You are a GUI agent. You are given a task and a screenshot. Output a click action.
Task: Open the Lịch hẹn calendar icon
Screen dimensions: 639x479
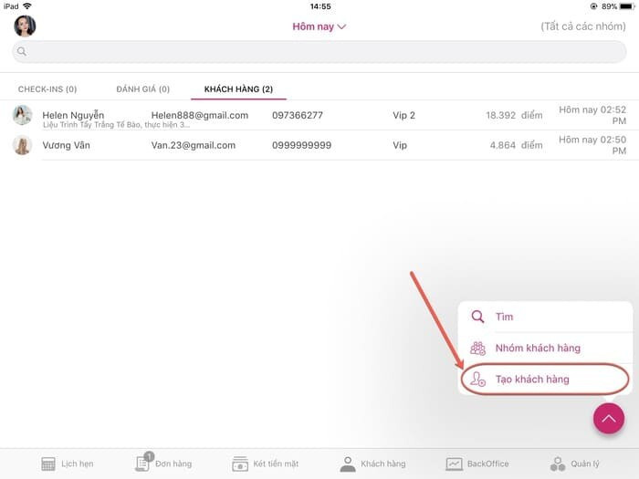pyautogui.click(x=48, y=463)
